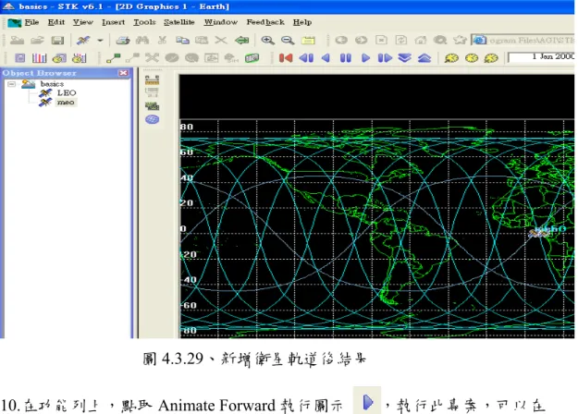Click the green left arrow icon
Image resolution: width=578 pixels, height=414 pixels.
241,40
